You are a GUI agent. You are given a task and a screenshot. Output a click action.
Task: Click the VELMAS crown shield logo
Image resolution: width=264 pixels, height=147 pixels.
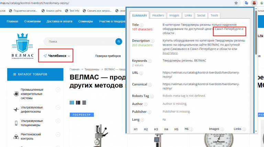(x=23, y=46)
